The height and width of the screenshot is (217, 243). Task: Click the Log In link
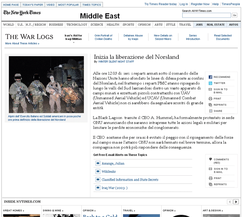click(x=184, y=4)
